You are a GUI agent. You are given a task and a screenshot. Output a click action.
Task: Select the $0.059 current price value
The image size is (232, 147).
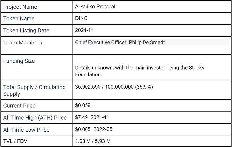pos(83,105)
